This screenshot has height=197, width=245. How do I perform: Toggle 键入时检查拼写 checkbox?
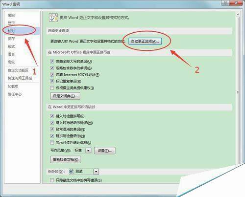click(52, 116)
